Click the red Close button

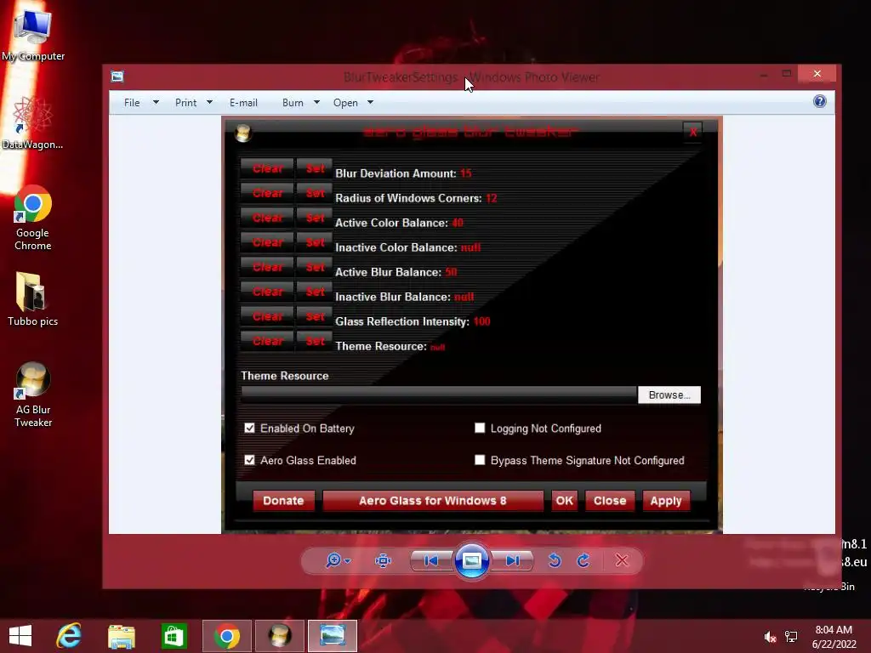[x=609, y=500]
